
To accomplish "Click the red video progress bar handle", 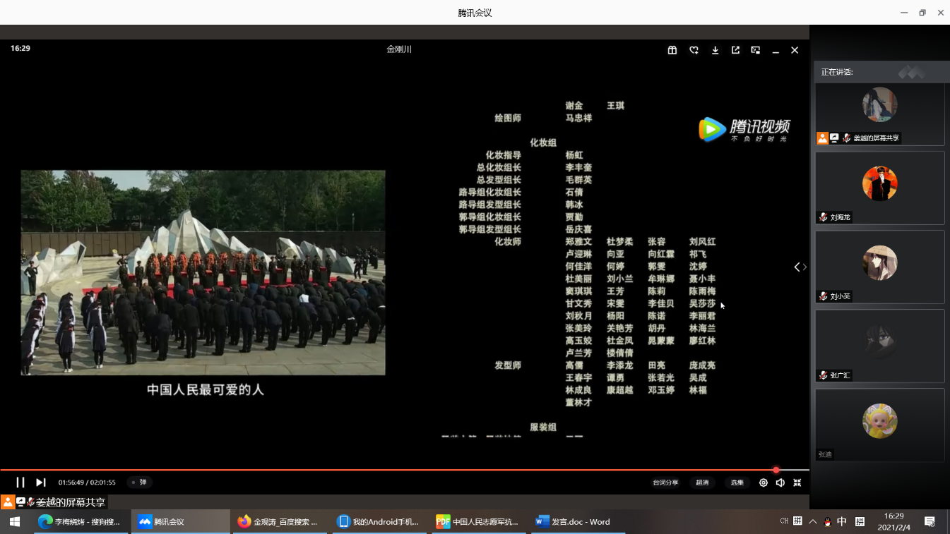I will click(x=776, y=470).
